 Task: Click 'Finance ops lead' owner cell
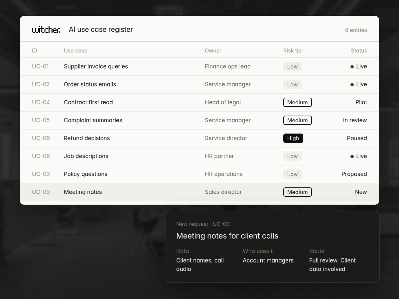228,66
